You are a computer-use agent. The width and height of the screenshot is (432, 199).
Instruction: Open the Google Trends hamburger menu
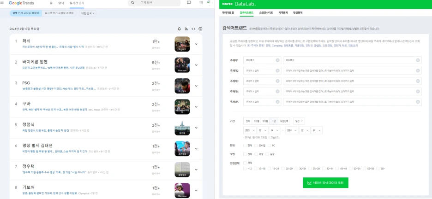[x=2, y=3]
